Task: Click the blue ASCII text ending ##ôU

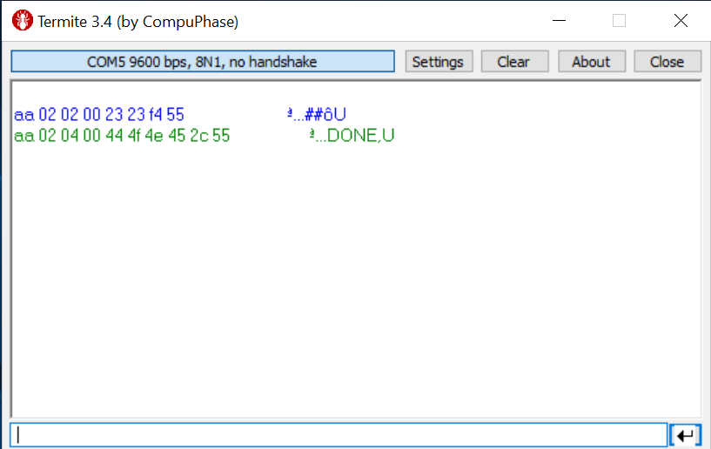Action: tap(317, 115)
